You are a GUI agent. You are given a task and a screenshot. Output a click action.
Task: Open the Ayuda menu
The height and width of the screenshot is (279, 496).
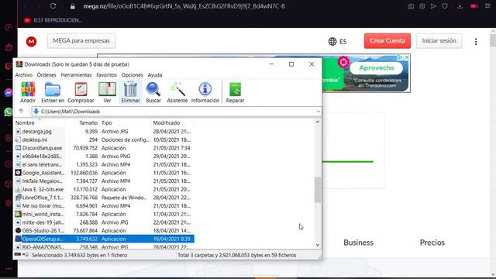tap(155, 75)
